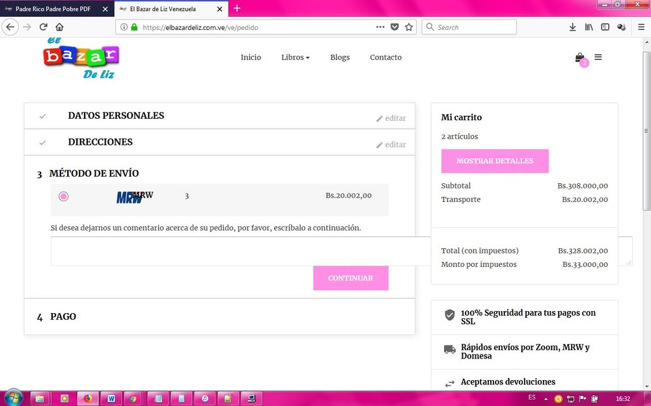Switch to the Padre Rico Padre Pobre PDF tab
The height and width of the screenshot is (406, 651).
[x=52, y=9]
